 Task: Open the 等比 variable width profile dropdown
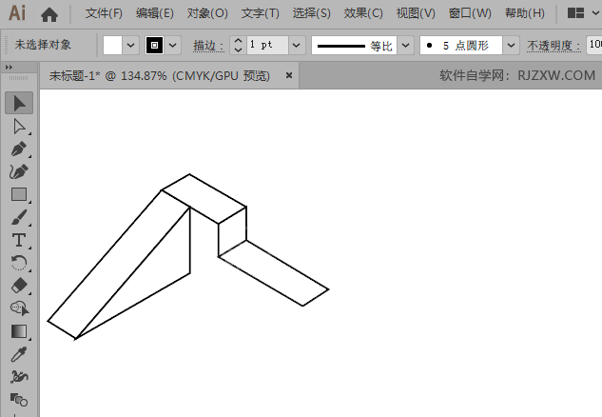(x=405, y=46)
